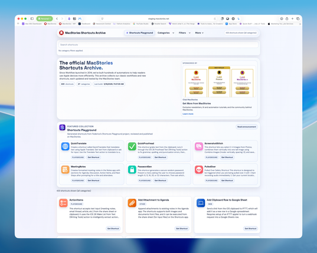Click Get Shortcut for QuickTranslate
Screen dimensions: 317x253
(93, 157)
